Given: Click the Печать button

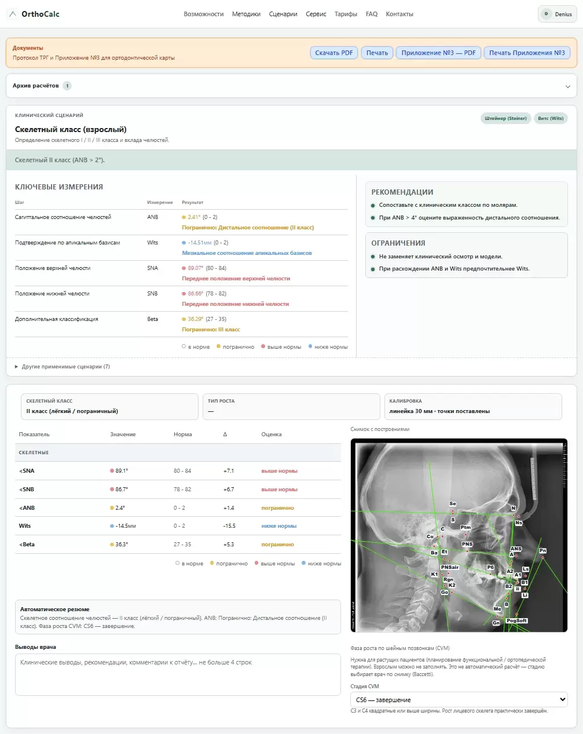Looking at the screenshot, I should pyautogui.click(x=377, y=53).
